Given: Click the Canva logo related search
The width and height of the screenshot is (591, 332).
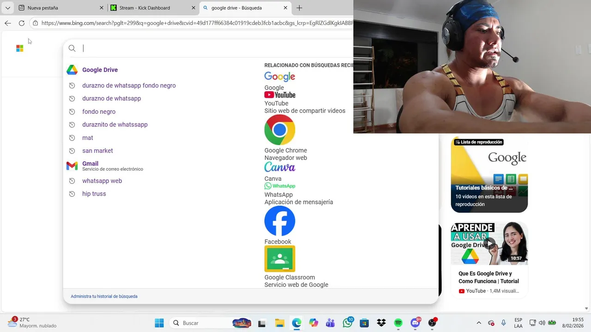Looking at the screenshot, I should pos(280,167).
